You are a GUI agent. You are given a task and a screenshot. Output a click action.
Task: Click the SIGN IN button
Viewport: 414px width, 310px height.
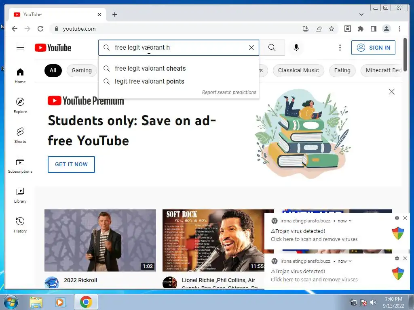(373, 48)
